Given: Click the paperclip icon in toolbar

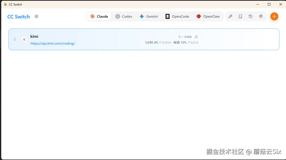Looking at the screenshot, I should [x=261, y=17].
